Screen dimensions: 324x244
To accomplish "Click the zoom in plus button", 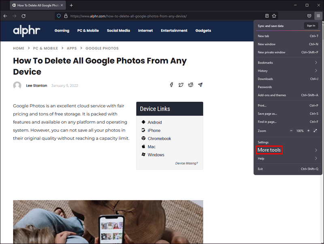I will (308, 131).
